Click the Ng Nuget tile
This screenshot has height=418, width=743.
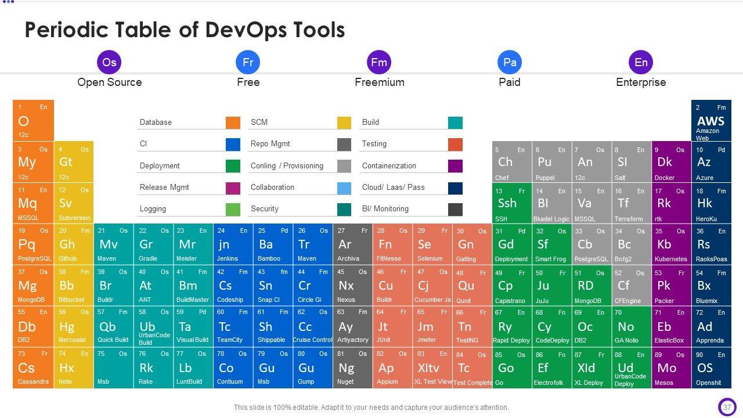coord(352,368)
